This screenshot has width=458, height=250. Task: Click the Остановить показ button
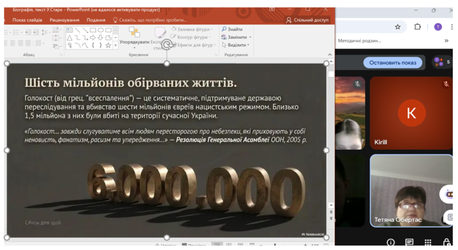(x=393, y=62)
